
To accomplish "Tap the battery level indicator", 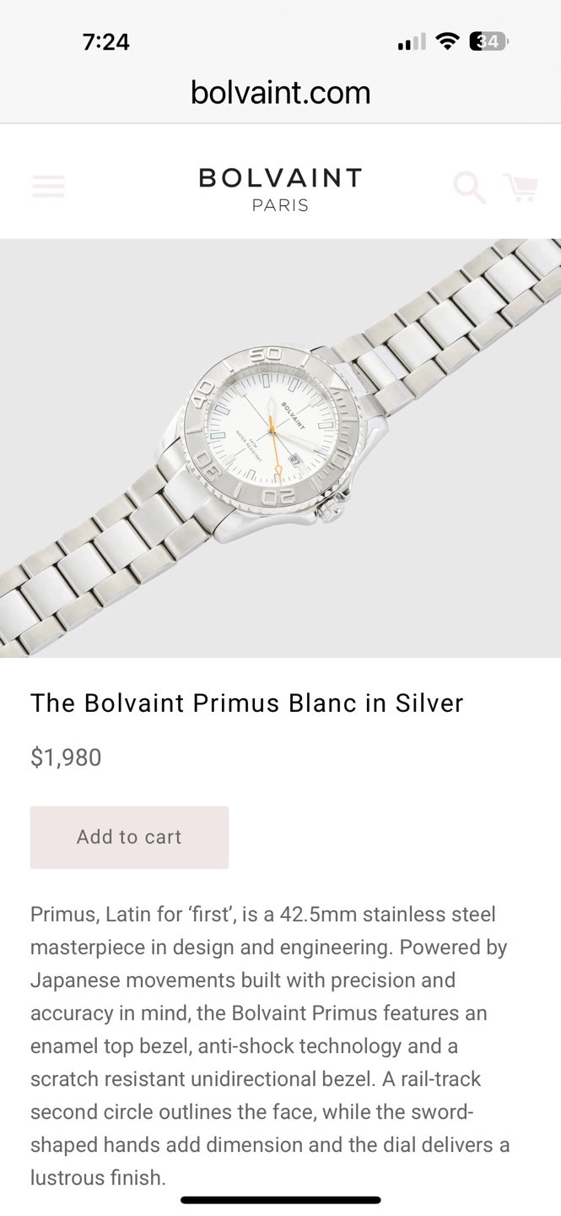I will click(x=489, y=41).
